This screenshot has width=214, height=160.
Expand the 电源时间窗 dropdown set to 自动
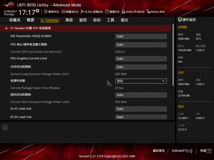(141, 81)
